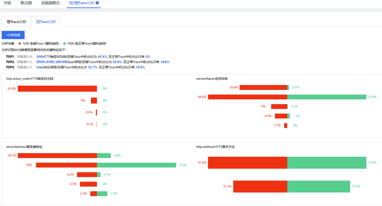Image resolution: width=382 pixels, height=206 pixels.
Task: Click the 65.9% red bar in HTTP status chart
Action: click(57, 89)
